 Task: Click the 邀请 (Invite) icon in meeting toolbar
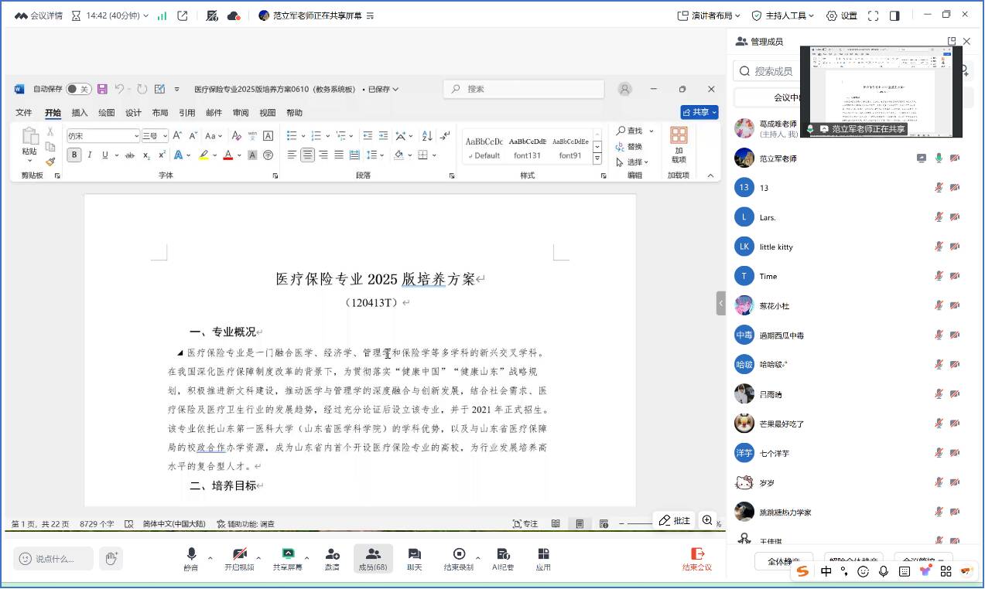click(332, 558)
